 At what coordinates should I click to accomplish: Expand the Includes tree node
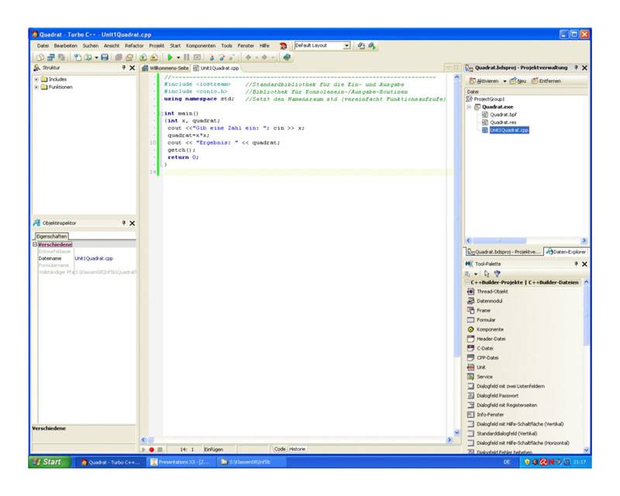tap(36, 79)
